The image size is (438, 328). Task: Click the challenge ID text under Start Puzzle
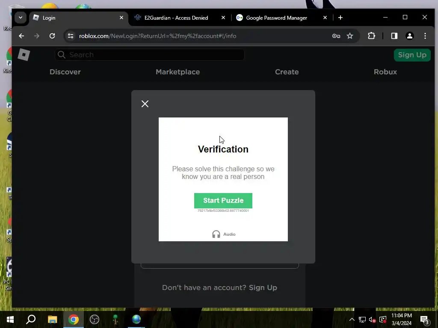point(223,211)
